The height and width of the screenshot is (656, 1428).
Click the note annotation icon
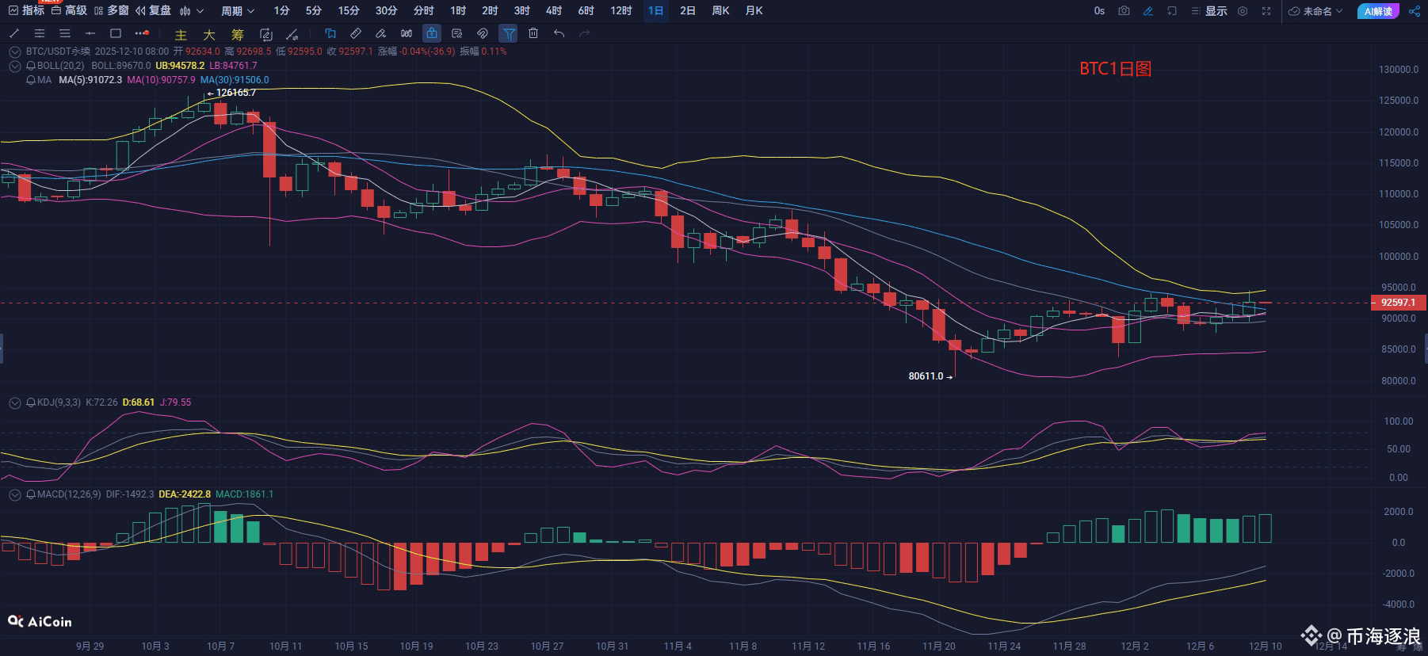tap(456, 33)
